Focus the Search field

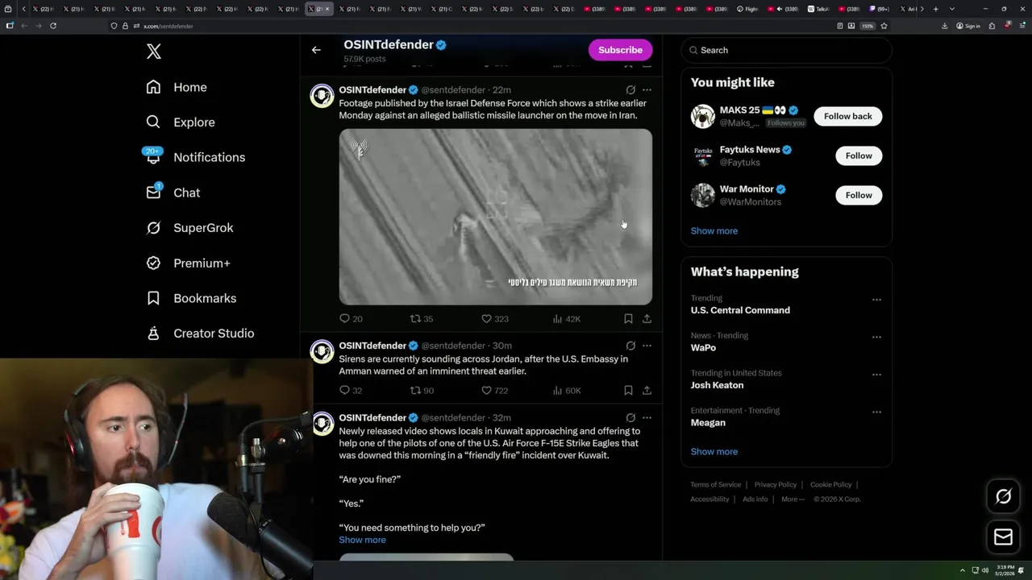pyautogui.click(x=786, y=50)
